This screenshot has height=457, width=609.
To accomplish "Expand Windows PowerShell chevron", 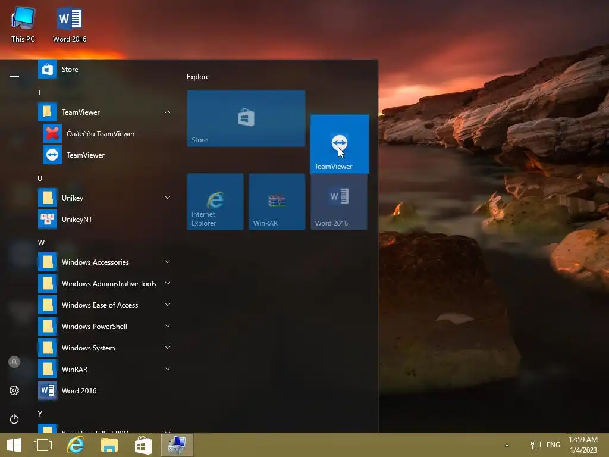I will coord(167,326).
